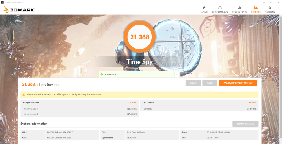Click the G-SYNC warning triangle icon

24,95
